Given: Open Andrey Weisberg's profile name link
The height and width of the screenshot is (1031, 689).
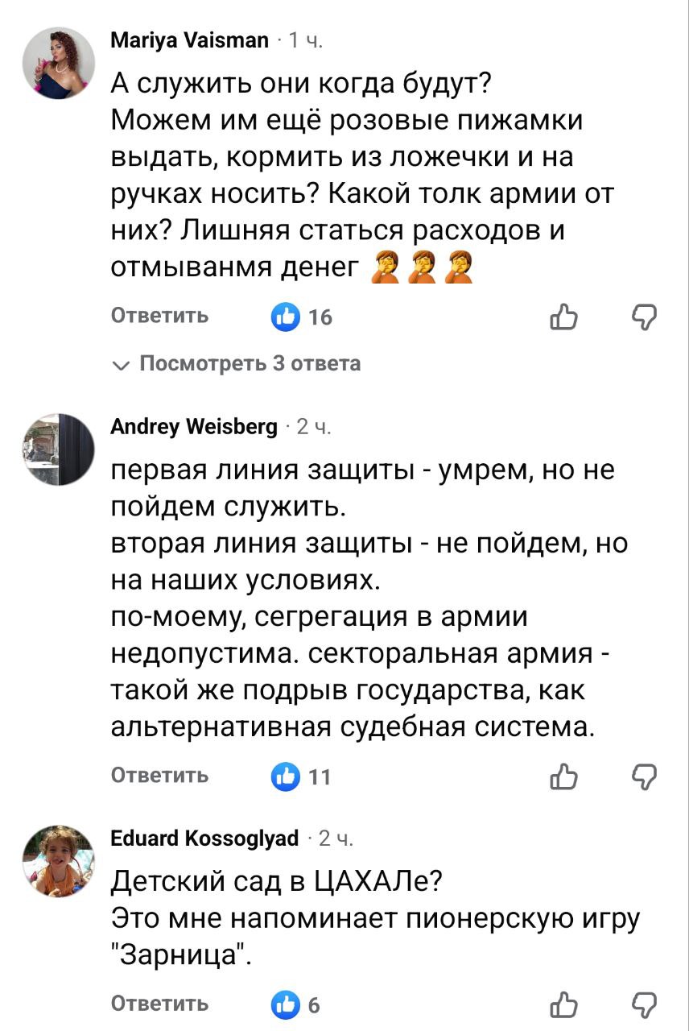Looking at the screenshot, I should (x=193, y=426).
